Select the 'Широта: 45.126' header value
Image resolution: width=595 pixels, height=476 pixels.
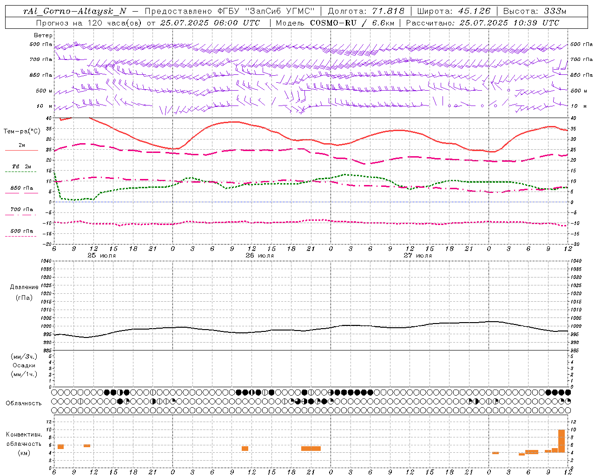pyautogui.click(x=454, y=11)
